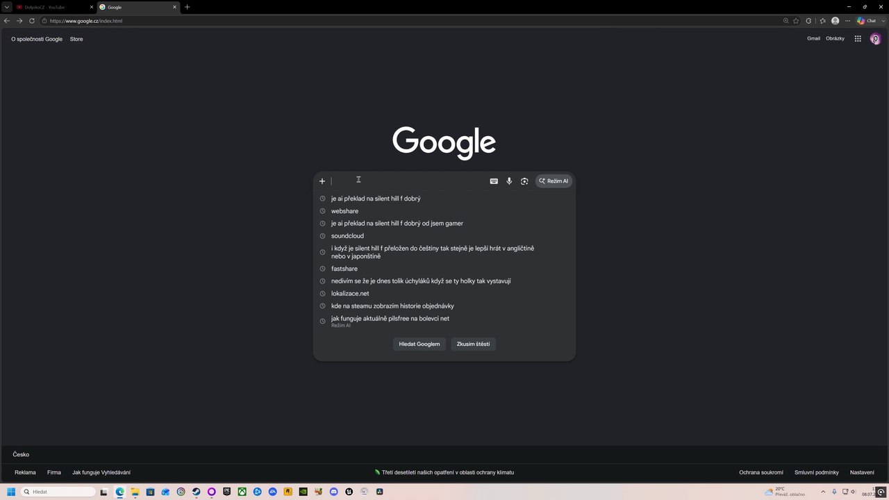Screen dimensions: 889x500
Task: Open Ochrana soukromí link
Action: pos(761,472)
